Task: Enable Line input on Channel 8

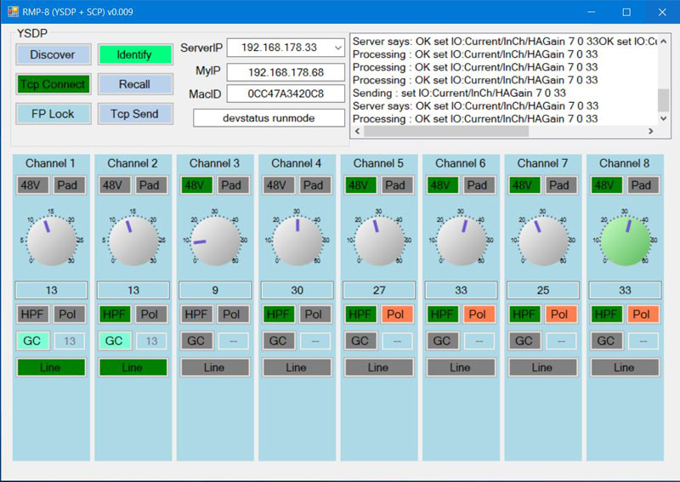Action: tap(625, 368)
